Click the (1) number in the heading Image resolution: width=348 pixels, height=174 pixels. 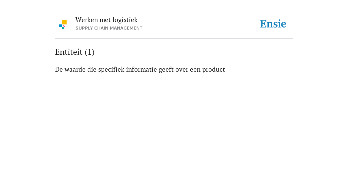click(x=90, y=52)
